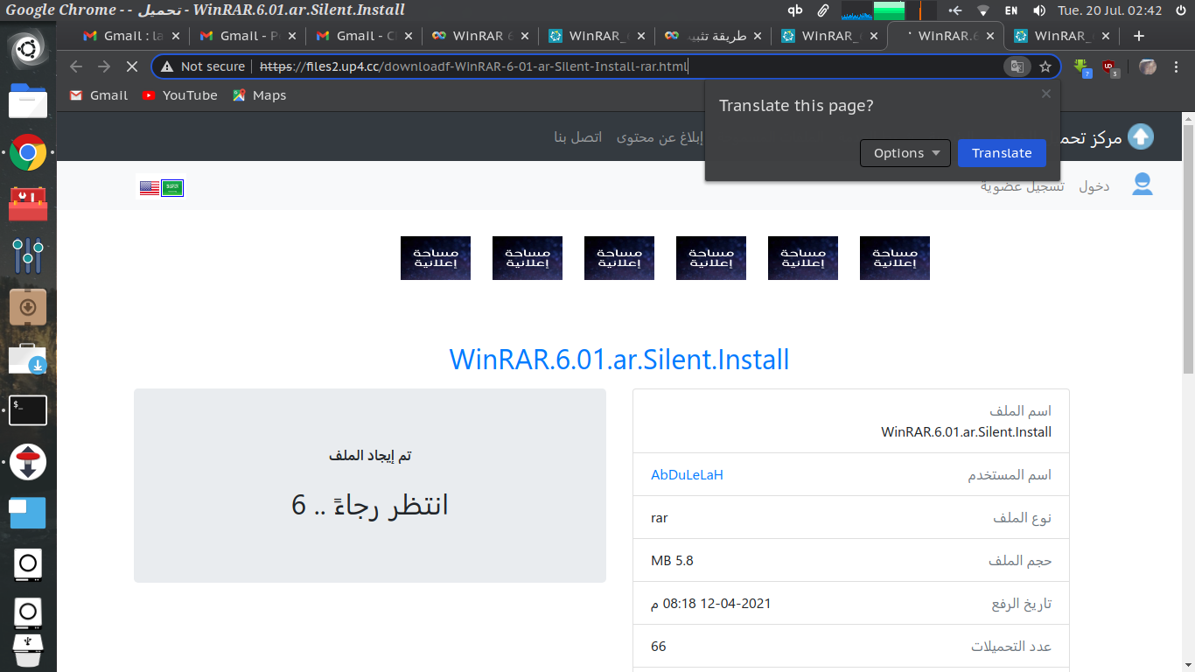Switch to the 'Gmail - P' tab

(248, 36)
